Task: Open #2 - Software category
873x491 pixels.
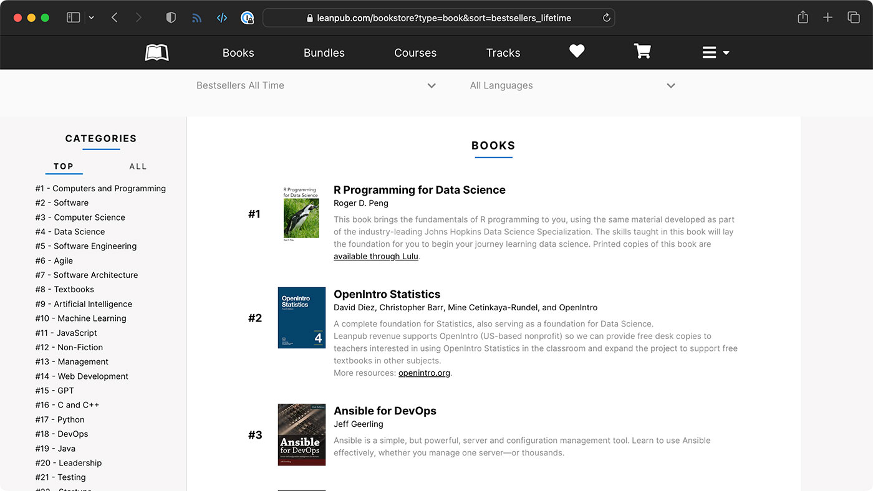Action: (62, 203)
